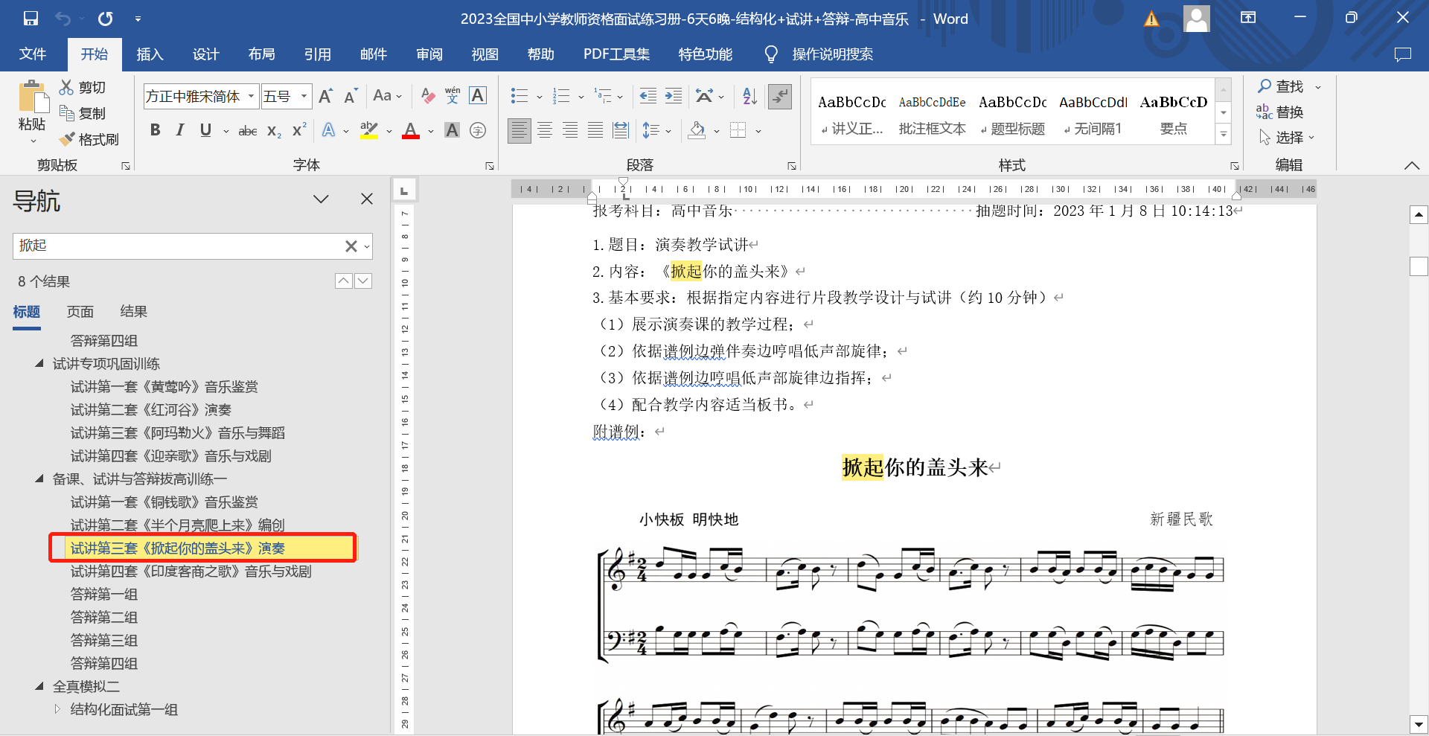Click the Increase Indent icon

pyautogui.click(x=674, y=96)
